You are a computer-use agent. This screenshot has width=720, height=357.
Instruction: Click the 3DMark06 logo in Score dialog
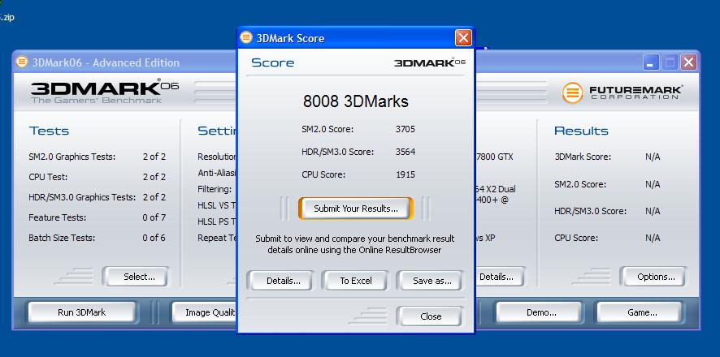coord(429,62)
